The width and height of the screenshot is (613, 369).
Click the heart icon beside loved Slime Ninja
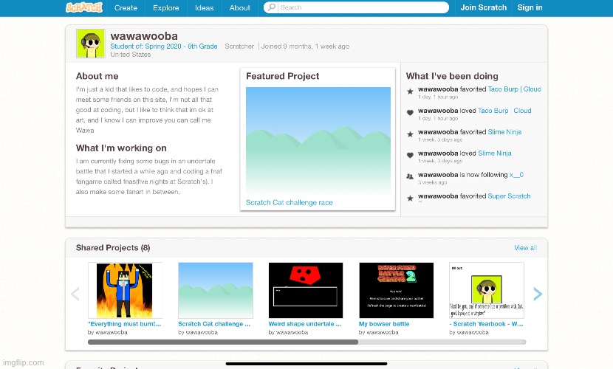point(410,156)
